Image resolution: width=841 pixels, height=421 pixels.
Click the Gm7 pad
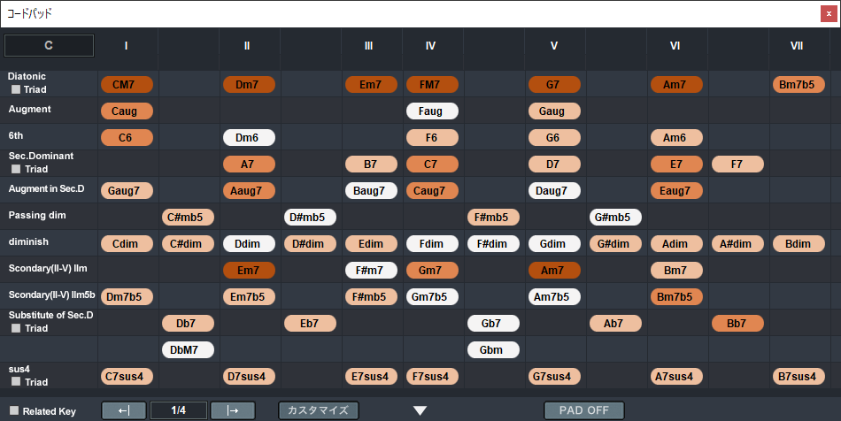432,271
